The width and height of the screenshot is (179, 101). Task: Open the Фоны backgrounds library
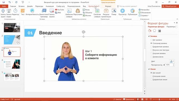[86, 10]
